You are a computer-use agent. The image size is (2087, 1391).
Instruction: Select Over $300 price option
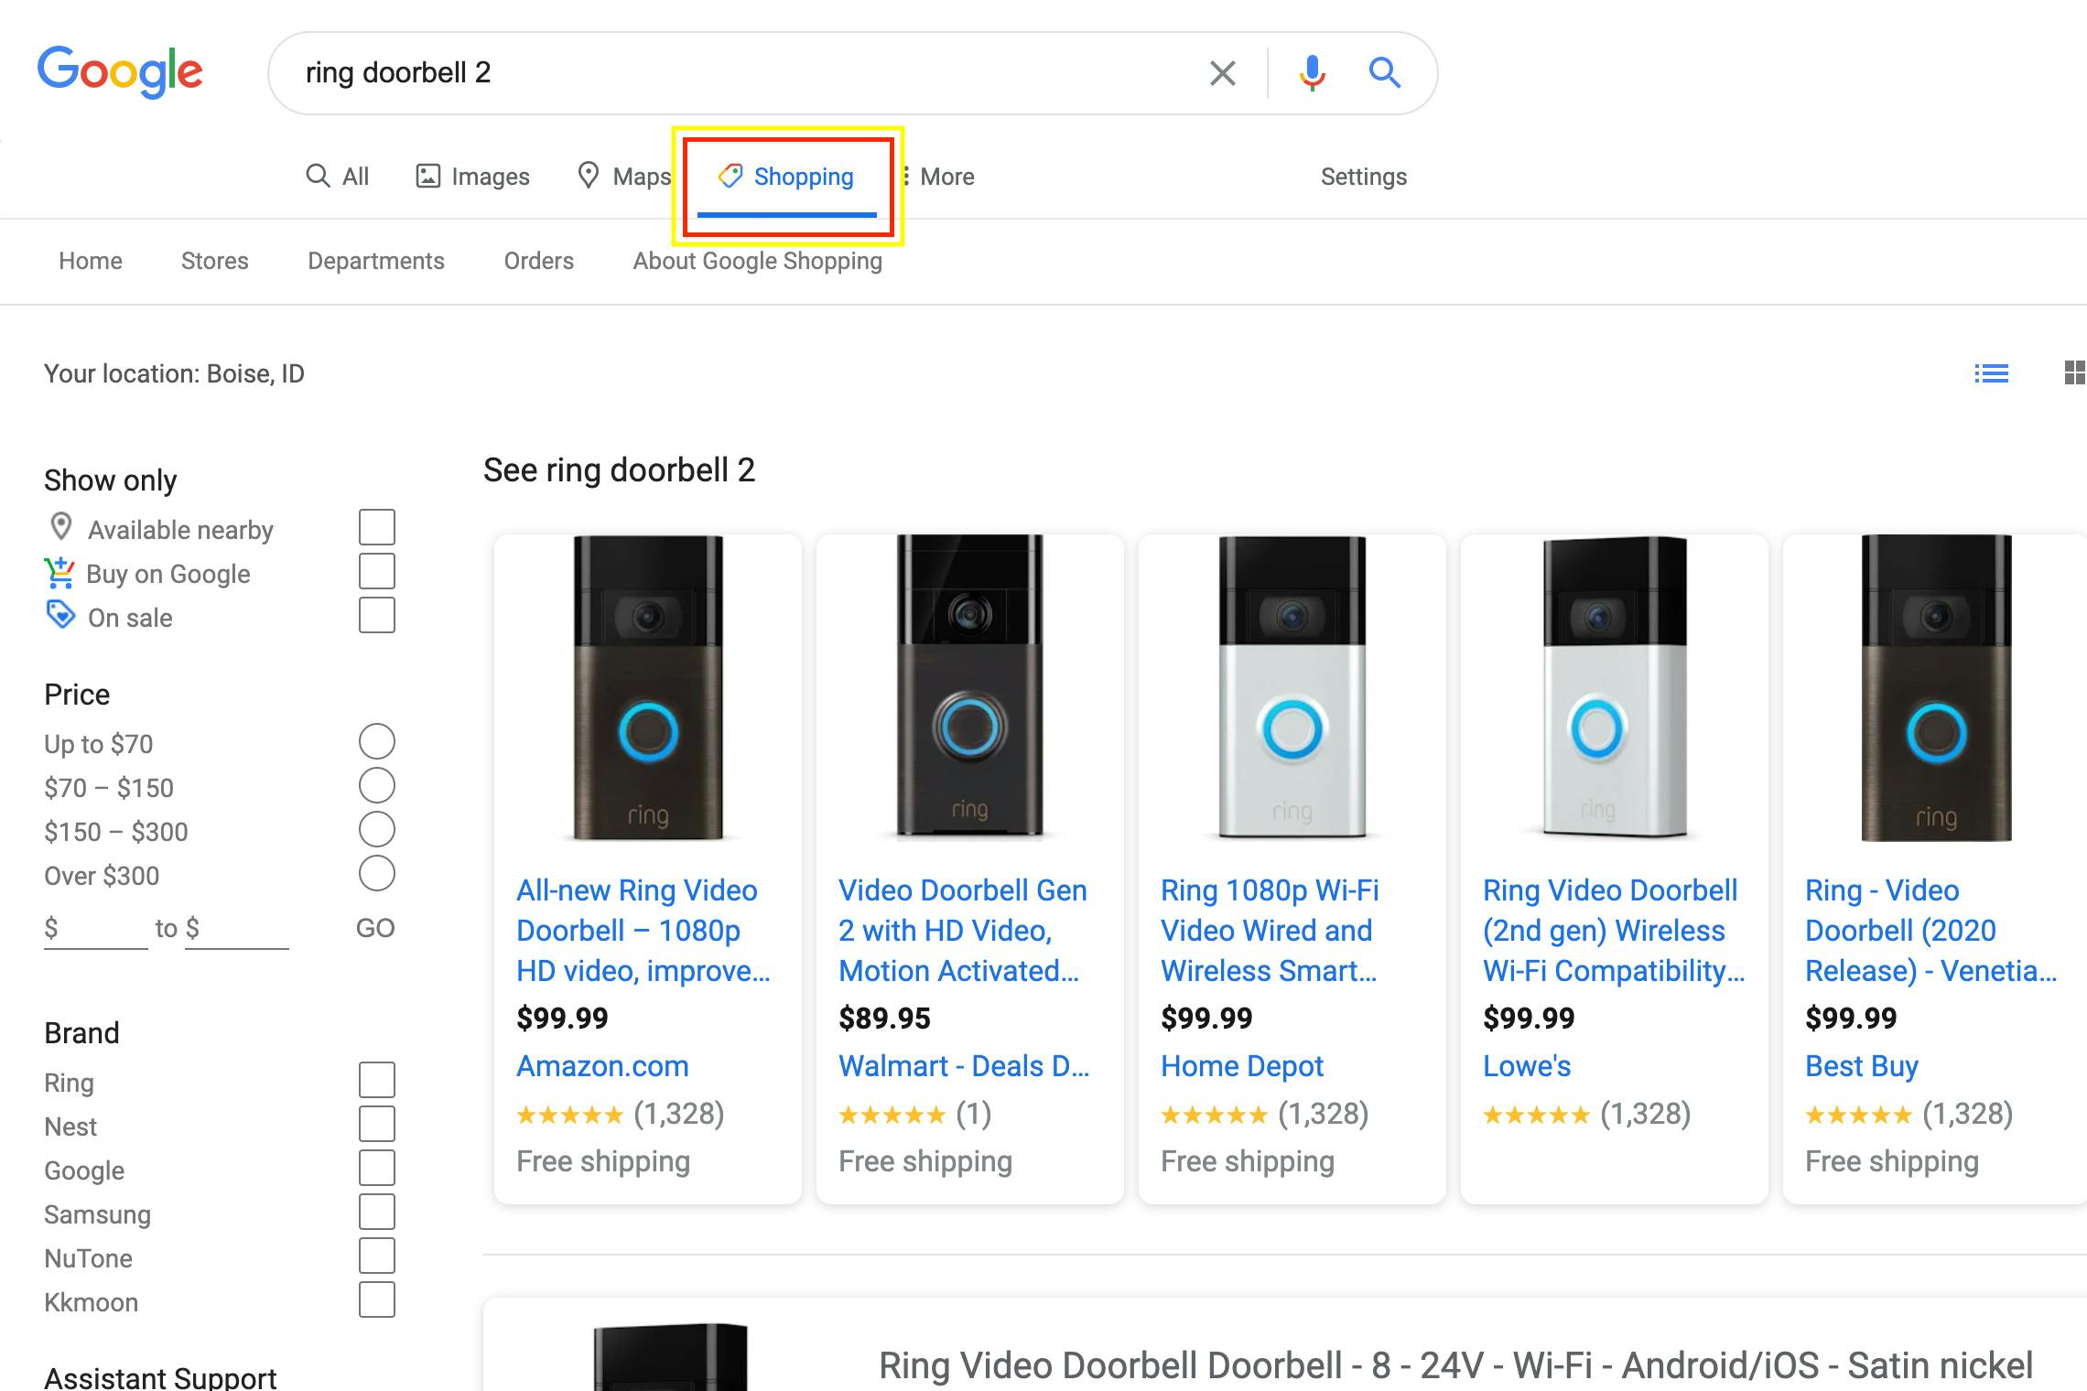(x=377, y=874)
